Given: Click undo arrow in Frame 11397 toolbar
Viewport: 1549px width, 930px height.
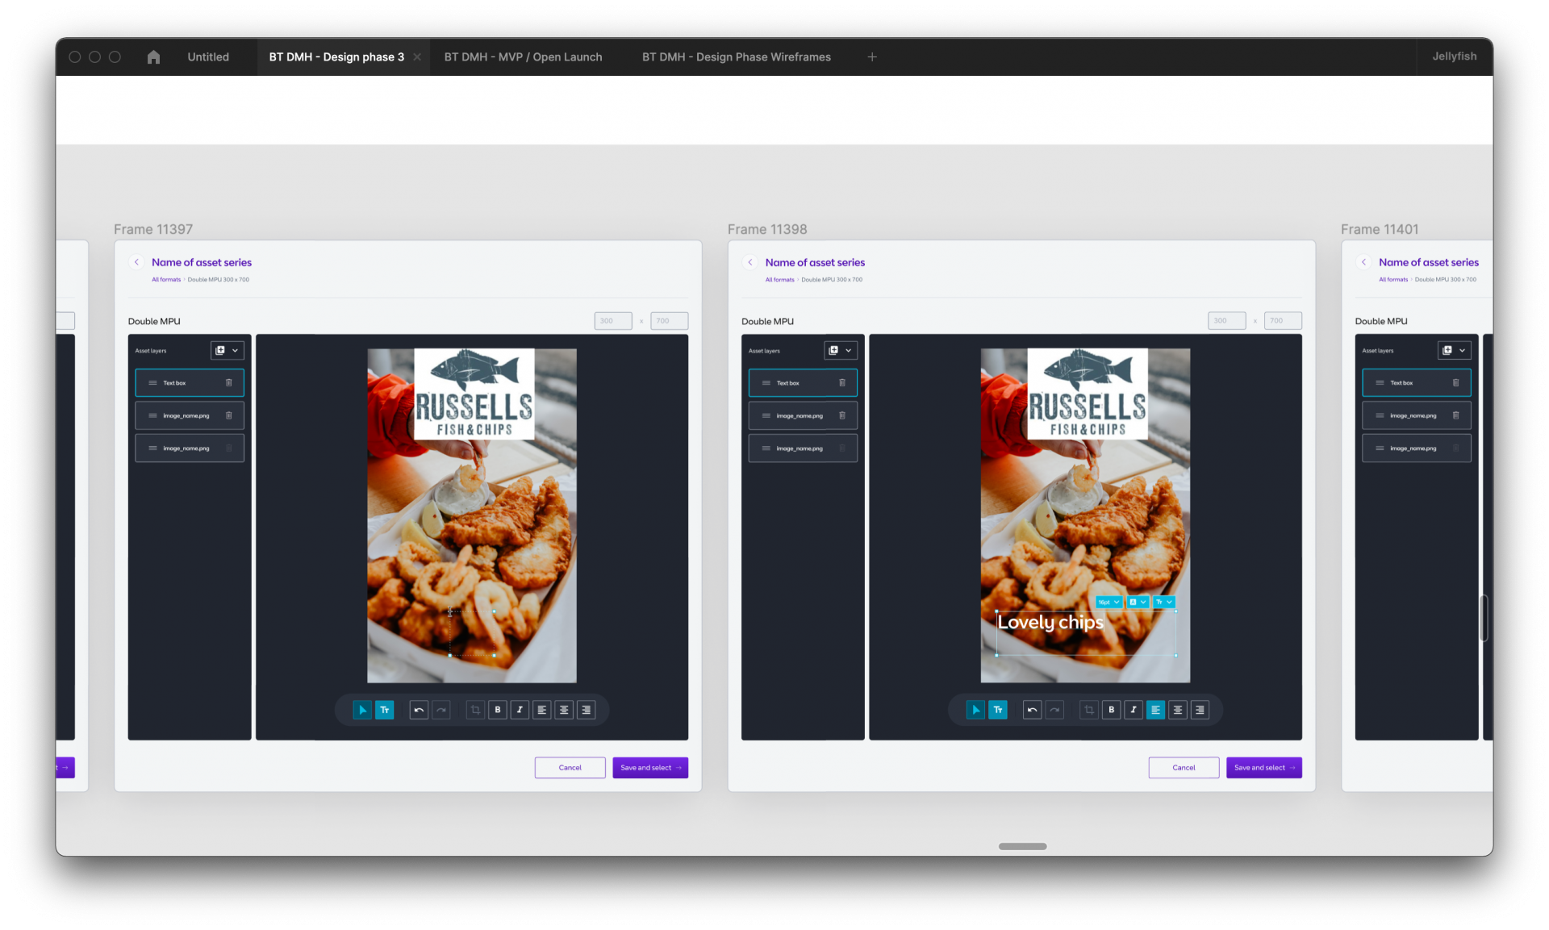Looking at the screenshot, I should point(419,710).
